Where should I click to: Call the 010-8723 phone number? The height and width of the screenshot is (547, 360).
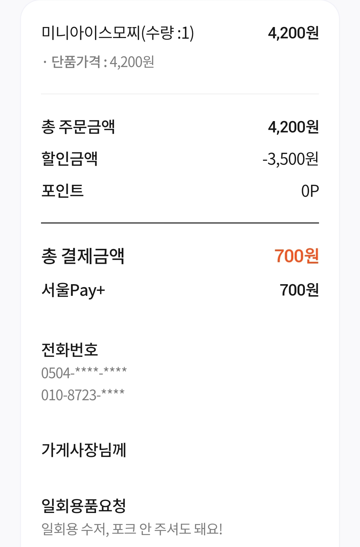[83, 395]
